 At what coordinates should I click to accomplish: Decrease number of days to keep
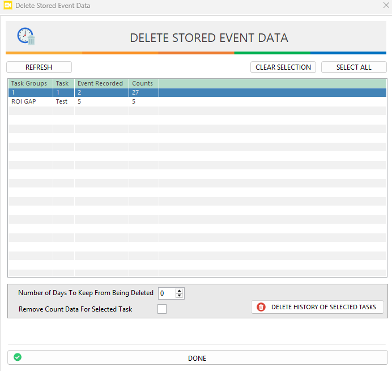[x=180, y=296]
